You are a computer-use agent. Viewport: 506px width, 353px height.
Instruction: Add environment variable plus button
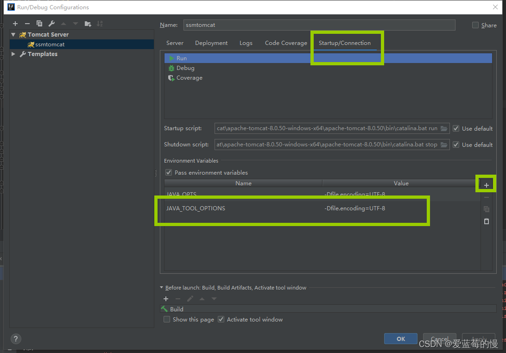(487, 185)
